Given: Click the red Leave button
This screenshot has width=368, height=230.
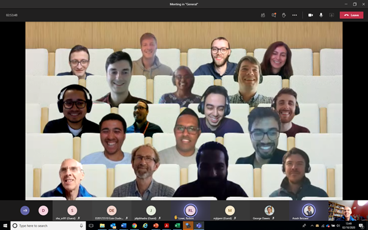Looking at the screenshot, I should coord(351,15).
